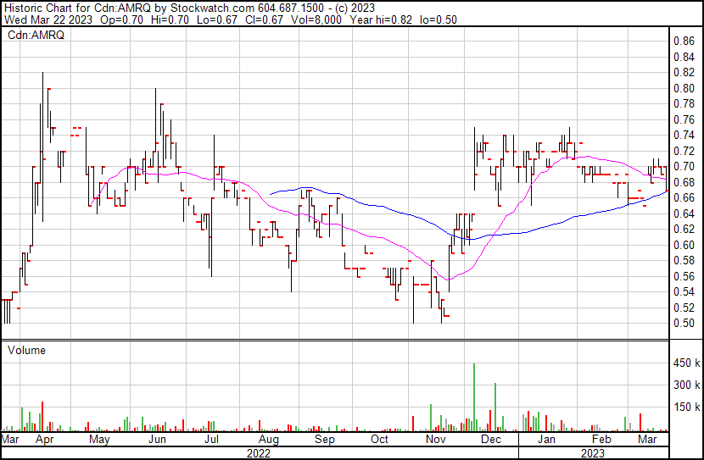Select the Jun month label on the time axis
The width and height of the screenshot is (704, 460).
point(156,441)
